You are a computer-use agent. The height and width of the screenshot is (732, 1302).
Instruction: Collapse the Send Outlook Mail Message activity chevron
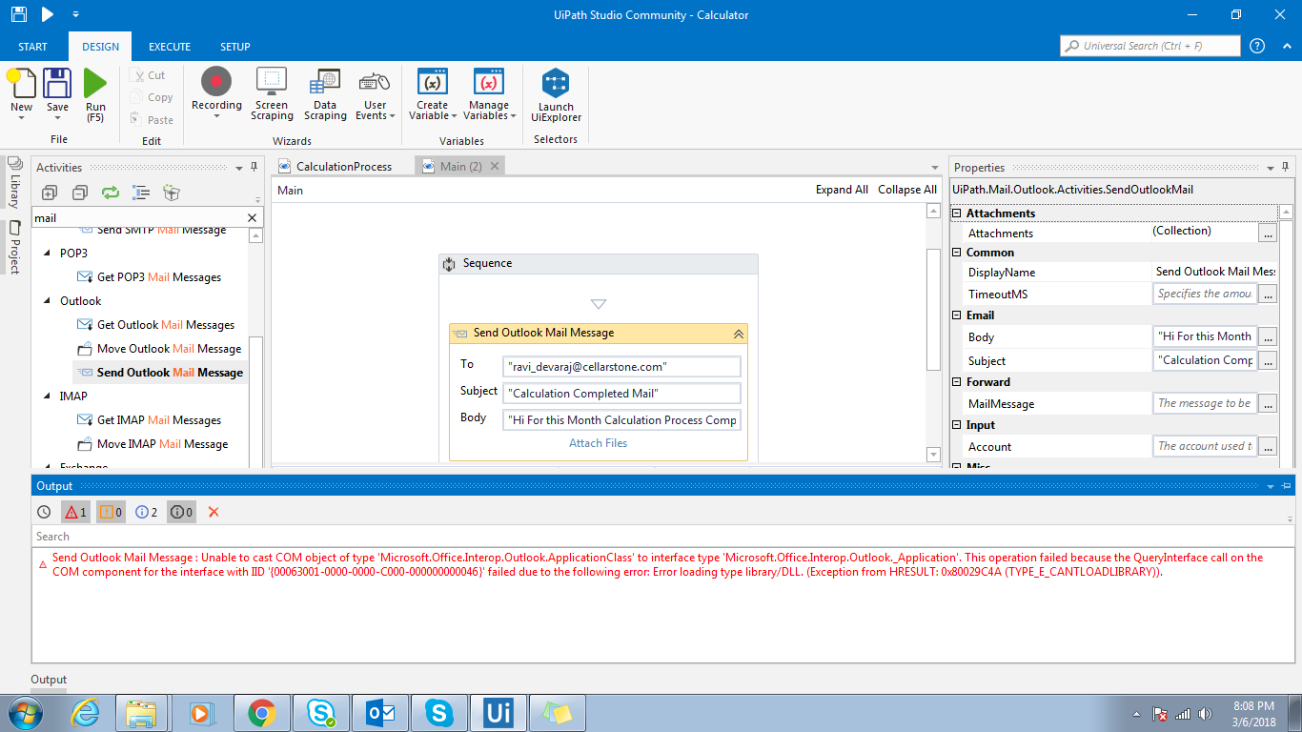(x=738, y=334)
